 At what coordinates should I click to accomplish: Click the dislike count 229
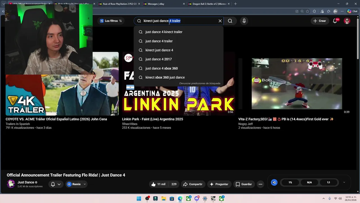(x=174, y=184)
